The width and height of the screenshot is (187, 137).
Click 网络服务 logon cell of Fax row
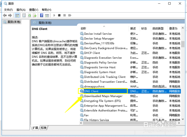coord(175,115)
